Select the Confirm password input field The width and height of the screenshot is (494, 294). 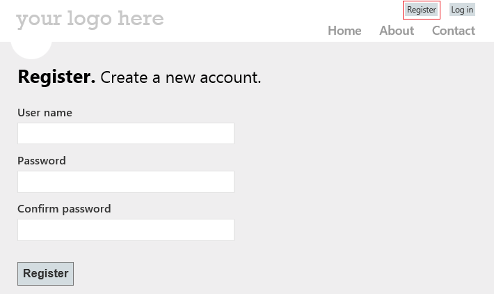pyautogui.click(x=126, y=230)
